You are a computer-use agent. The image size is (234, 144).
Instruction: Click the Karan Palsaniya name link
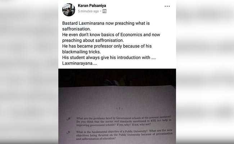[x=92, y=6]
